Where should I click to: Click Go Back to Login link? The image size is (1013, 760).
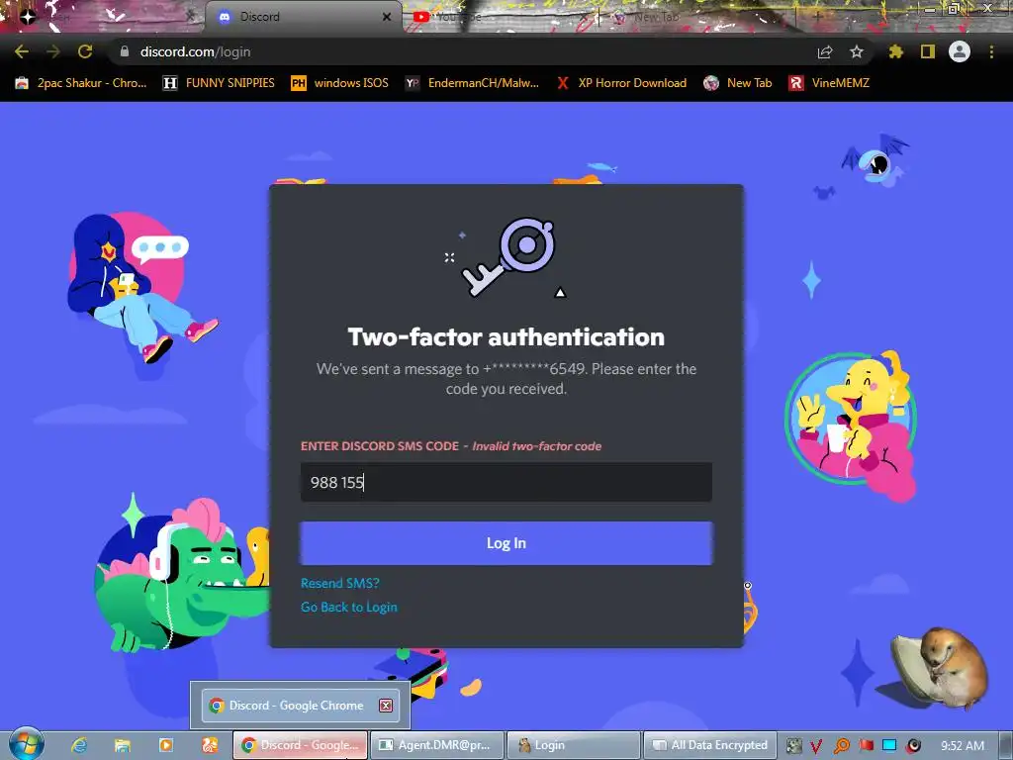click(349, 607)
